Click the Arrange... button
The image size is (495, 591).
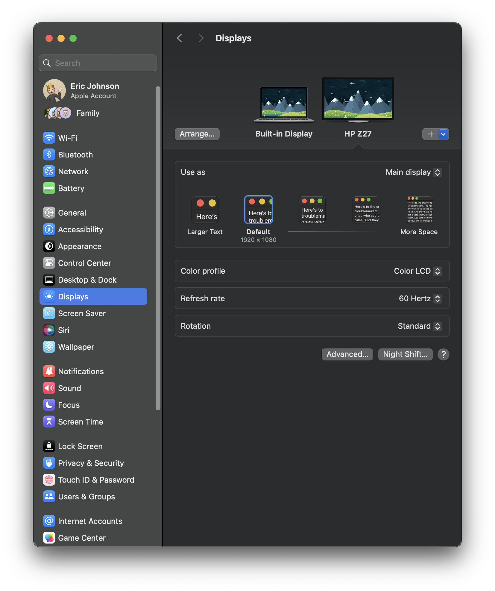click(197, 134)
